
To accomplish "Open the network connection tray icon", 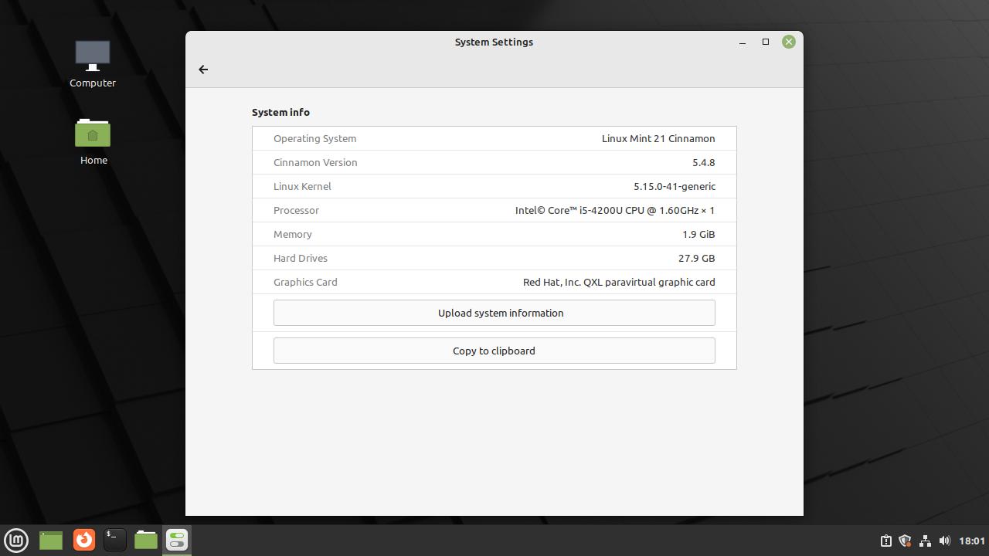I will point(925,541).
